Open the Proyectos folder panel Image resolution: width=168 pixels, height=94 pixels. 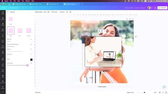pyautogui.click(x=3, y=47)
